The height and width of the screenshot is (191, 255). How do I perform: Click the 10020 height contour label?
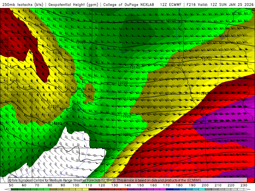pos(171,20)
